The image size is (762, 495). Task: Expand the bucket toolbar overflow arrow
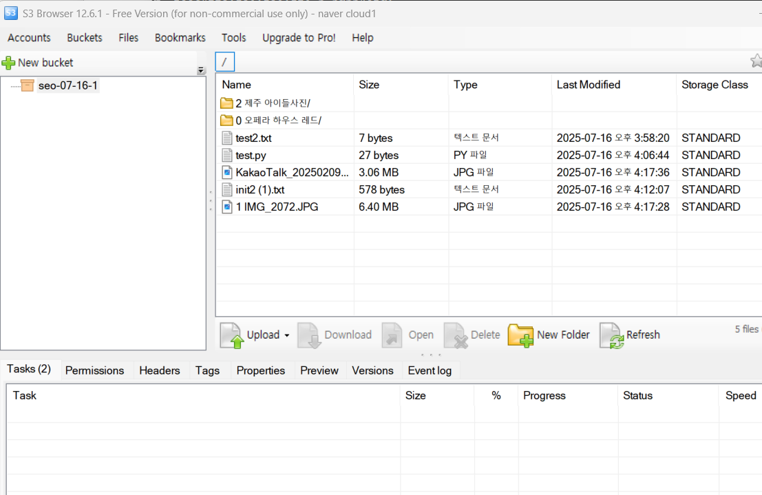click(201, 71)
